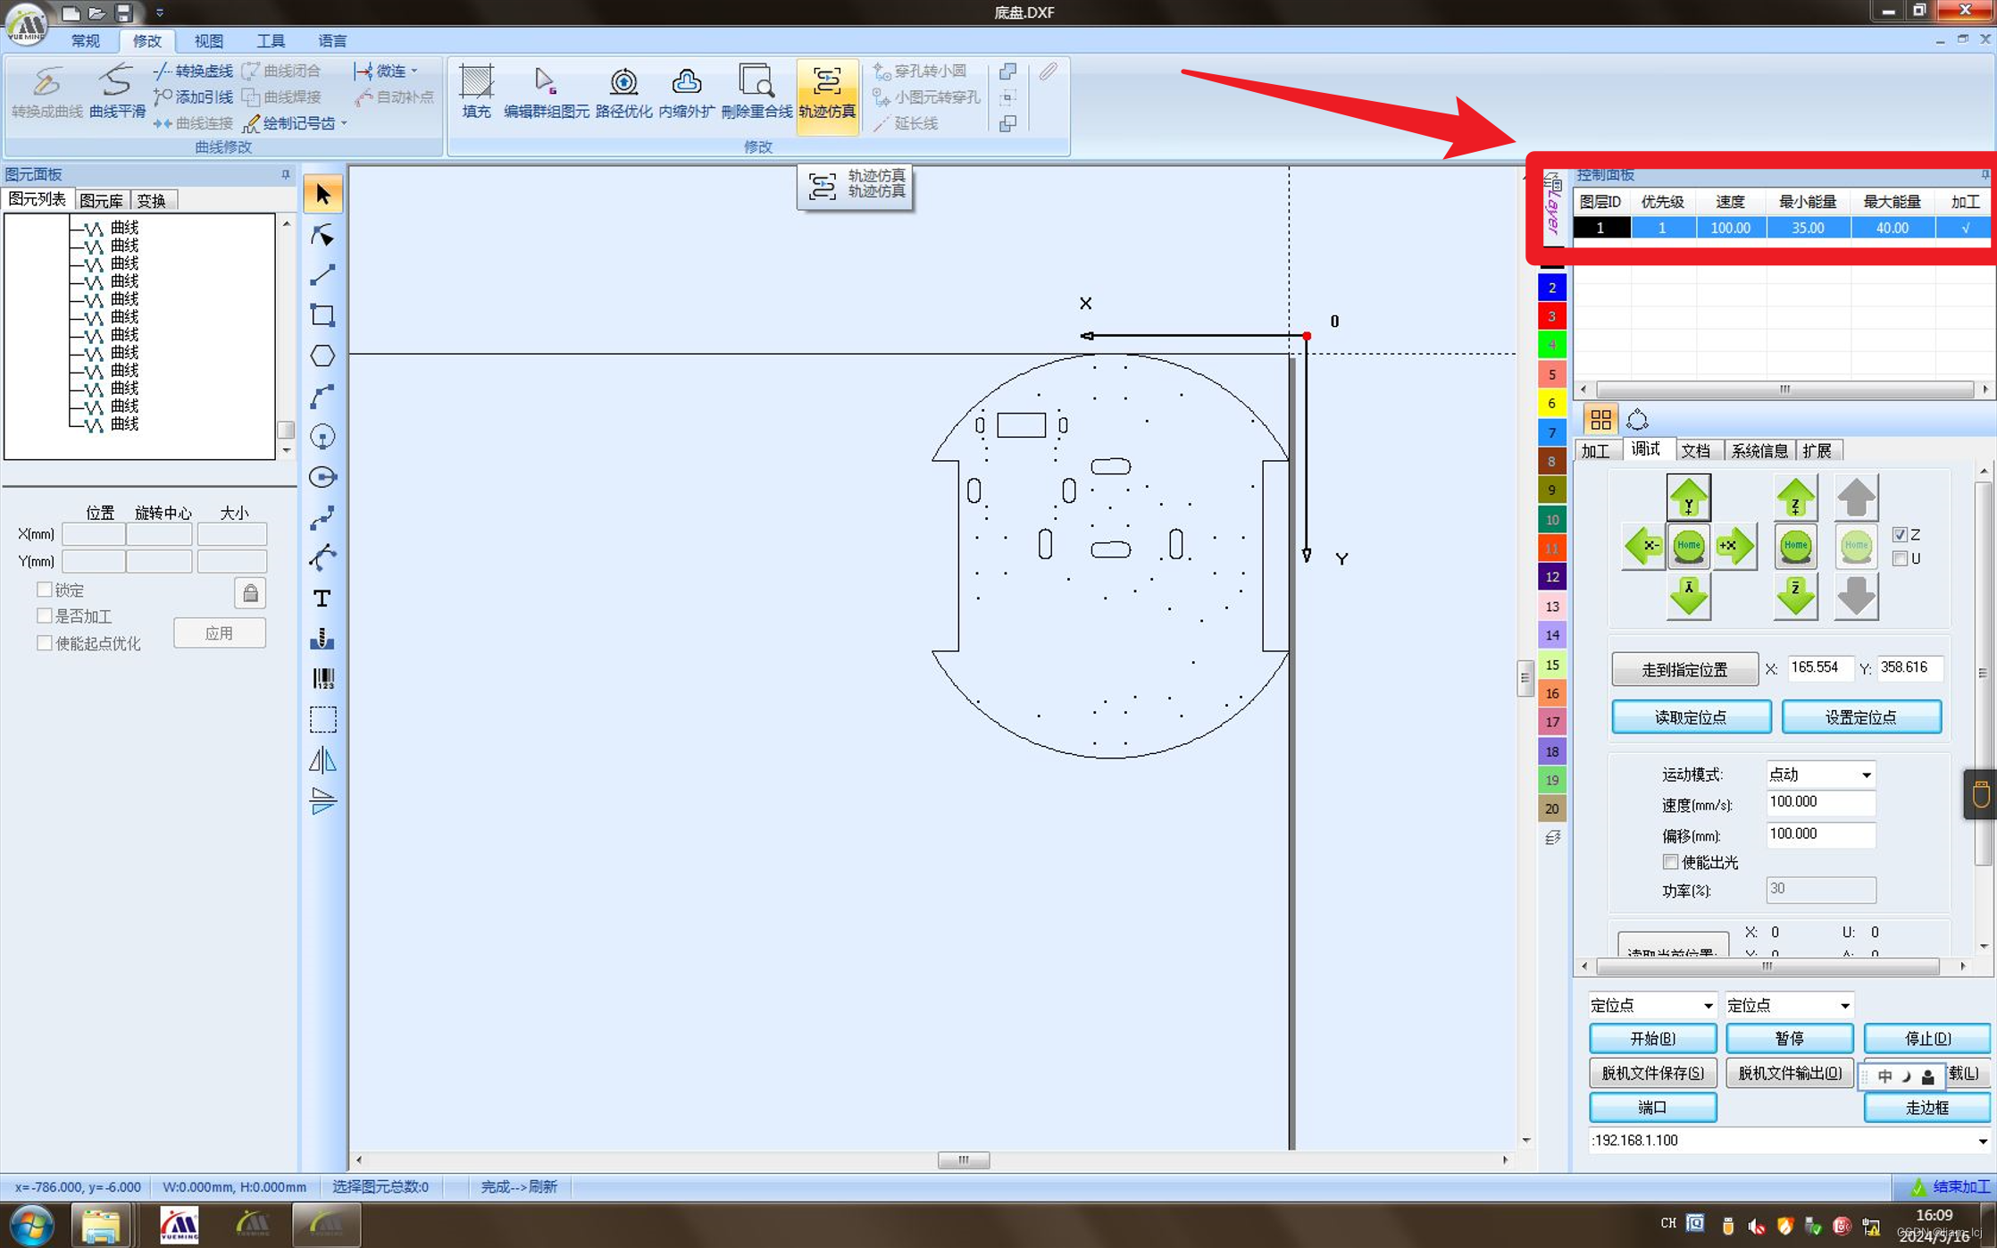Lower the Z axis with green arrow
This screenshot has width=1997, height=1248.
pyautogui.click(x=1795, y=596)
